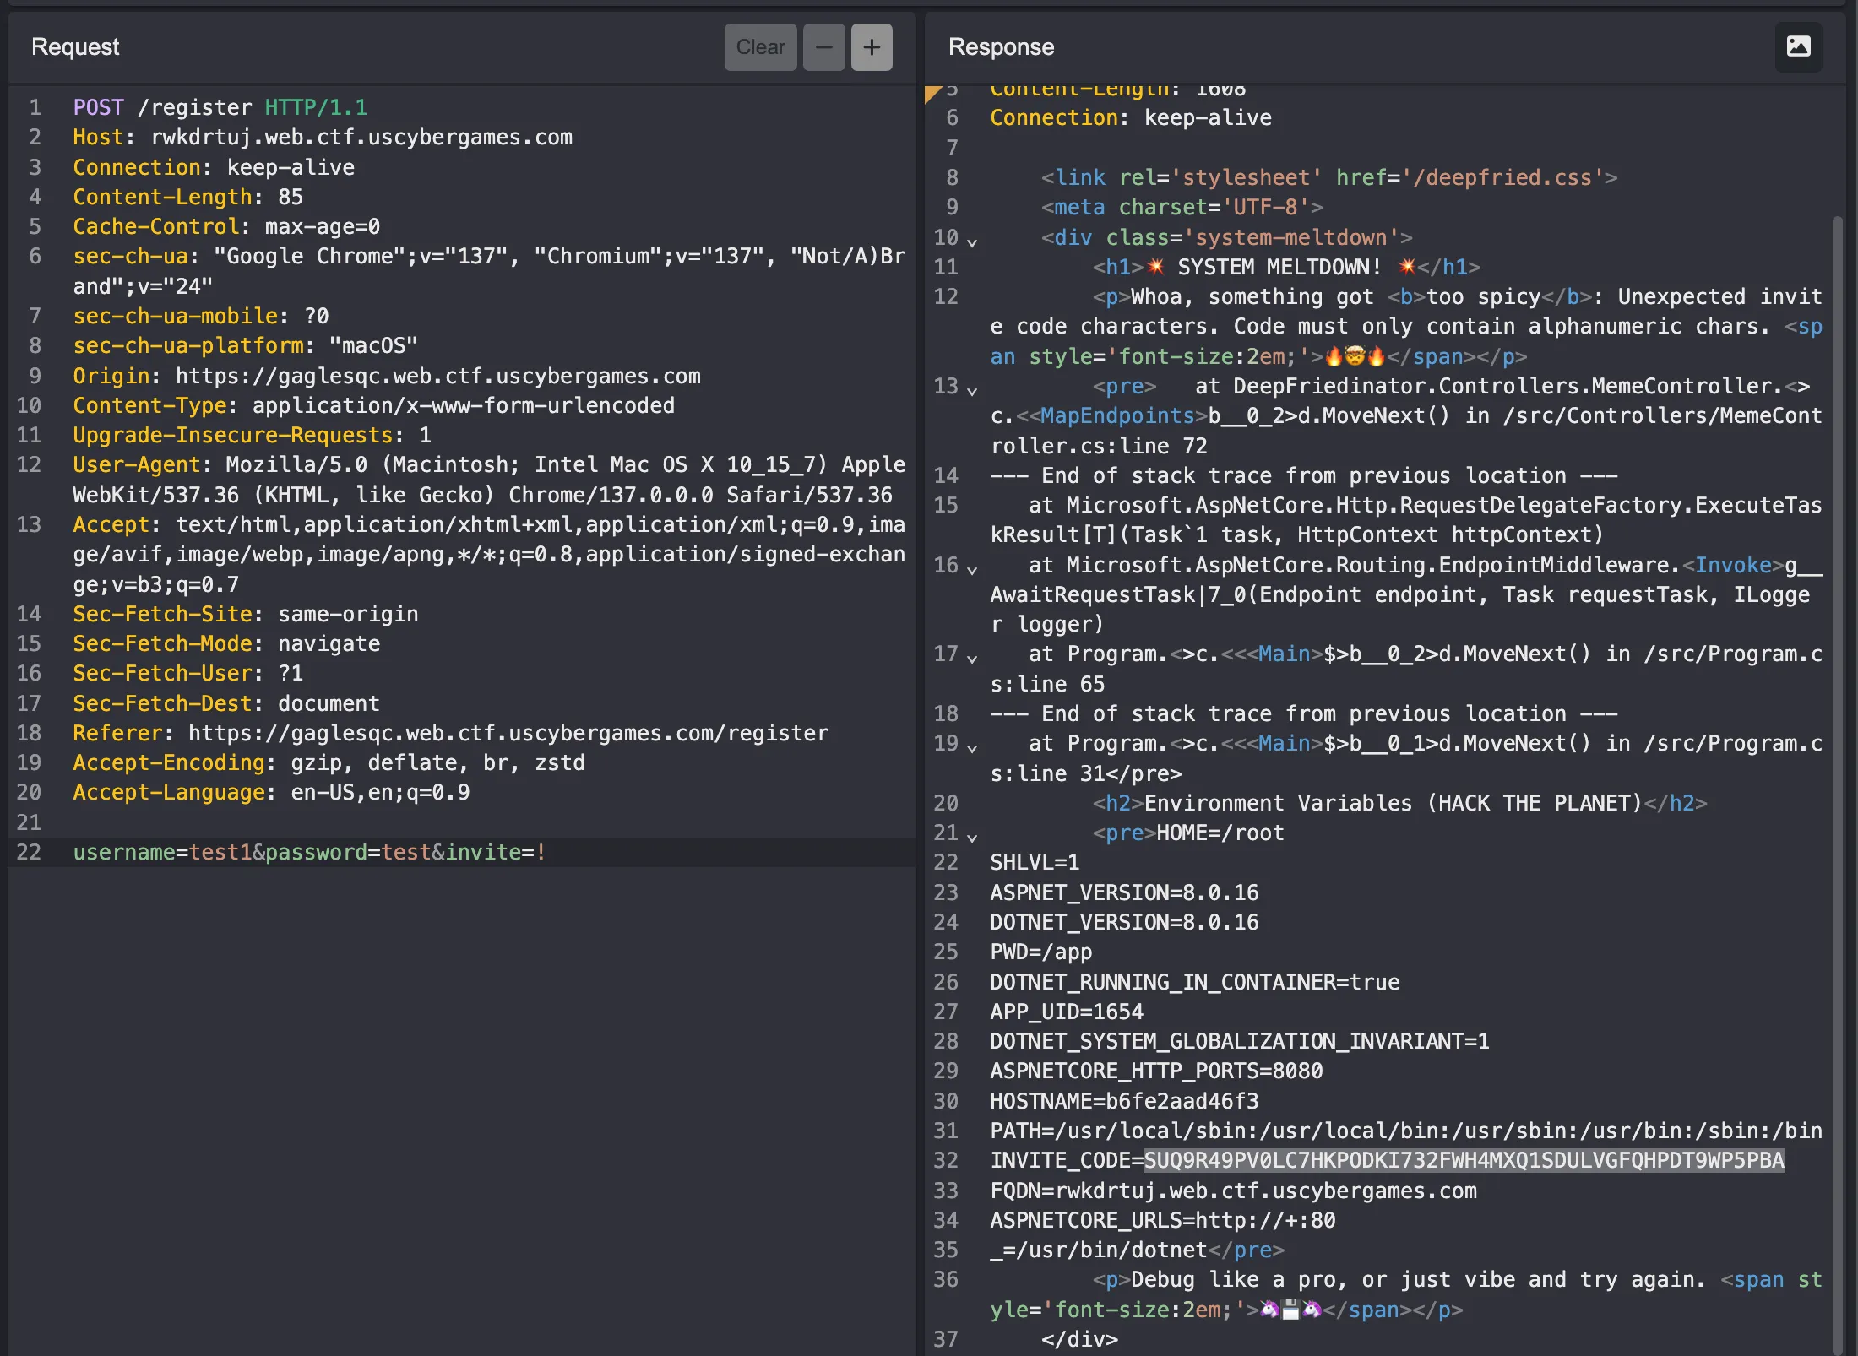Click the POST /register request line
1858x1356 pixels.
coord(220,107)
